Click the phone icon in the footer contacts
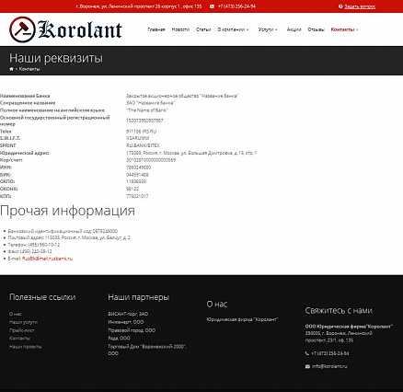This screenshot has width=403, height=392. coord(307,353)
